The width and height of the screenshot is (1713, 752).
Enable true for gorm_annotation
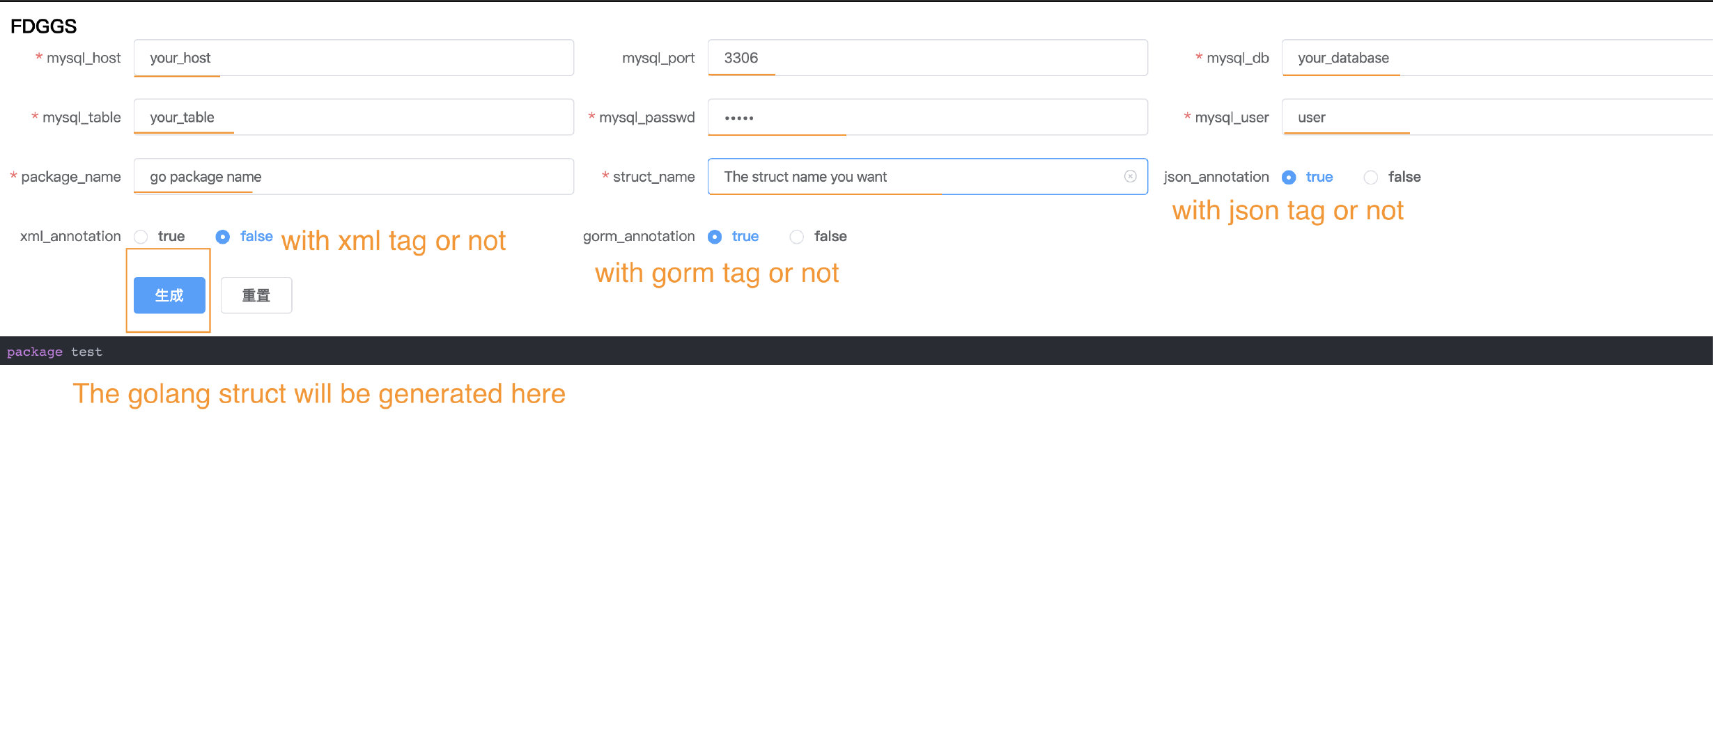pos(715,237)
